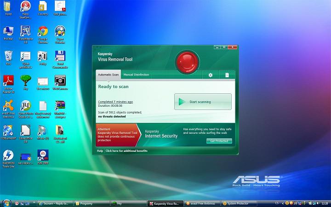Screen dimensions: 331x207
Task: Click the CS language indicator in taskbar
Action: pyautogui.click(x=277, y=203)
